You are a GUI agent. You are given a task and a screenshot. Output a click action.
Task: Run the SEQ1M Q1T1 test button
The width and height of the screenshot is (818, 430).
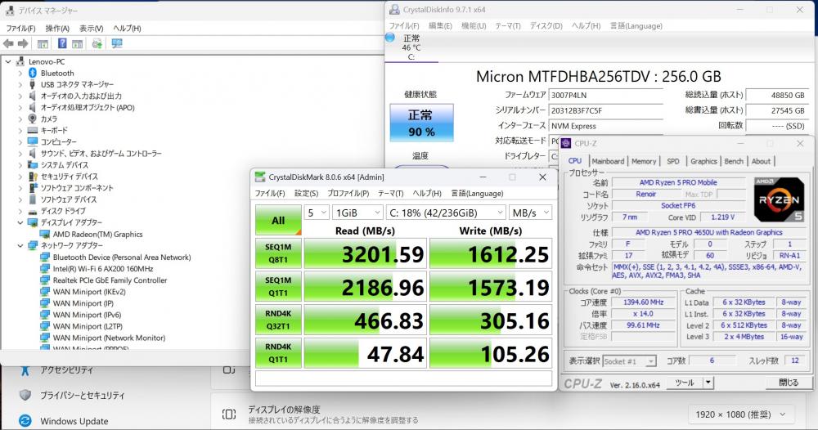(x=278, y=287)
